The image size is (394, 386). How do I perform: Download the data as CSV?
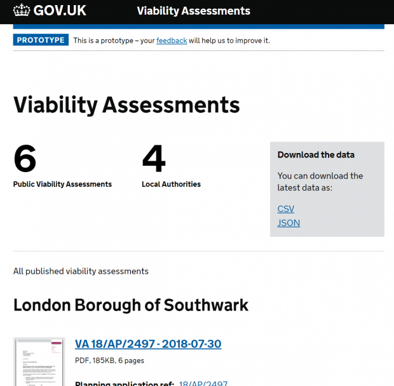[x=286, y=209]
